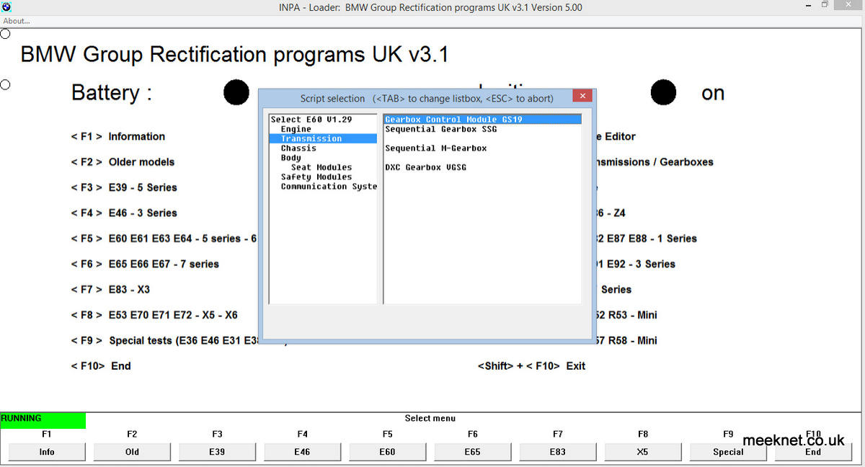Select Safety Modules in the script tree

point(316,177)
